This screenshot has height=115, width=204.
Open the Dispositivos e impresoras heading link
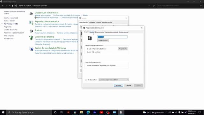coord(47,13)
